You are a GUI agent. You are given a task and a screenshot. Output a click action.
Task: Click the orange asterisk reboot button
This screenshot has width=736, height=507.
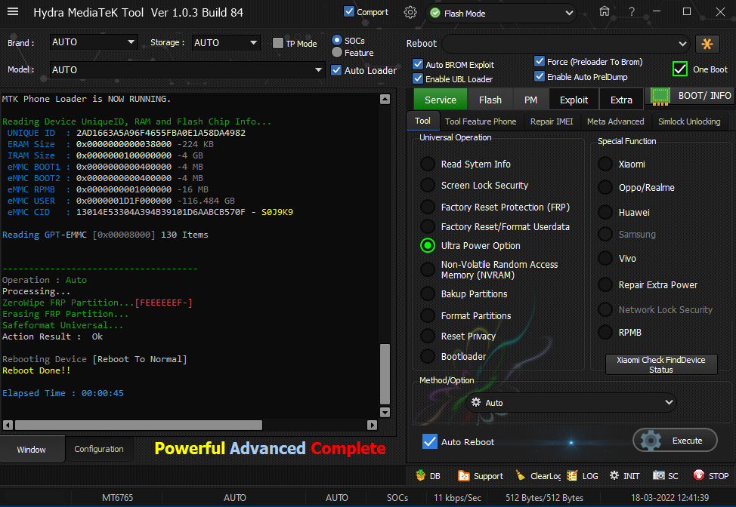[x=707, y=44]
